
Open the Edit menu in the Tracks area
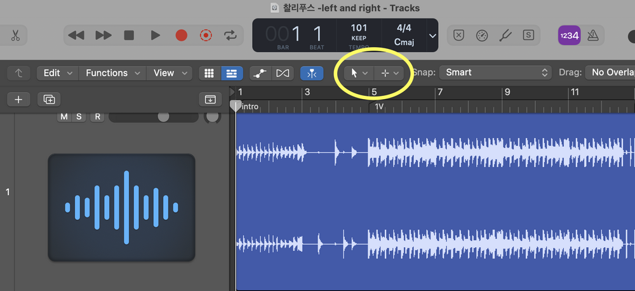point(57,73)
